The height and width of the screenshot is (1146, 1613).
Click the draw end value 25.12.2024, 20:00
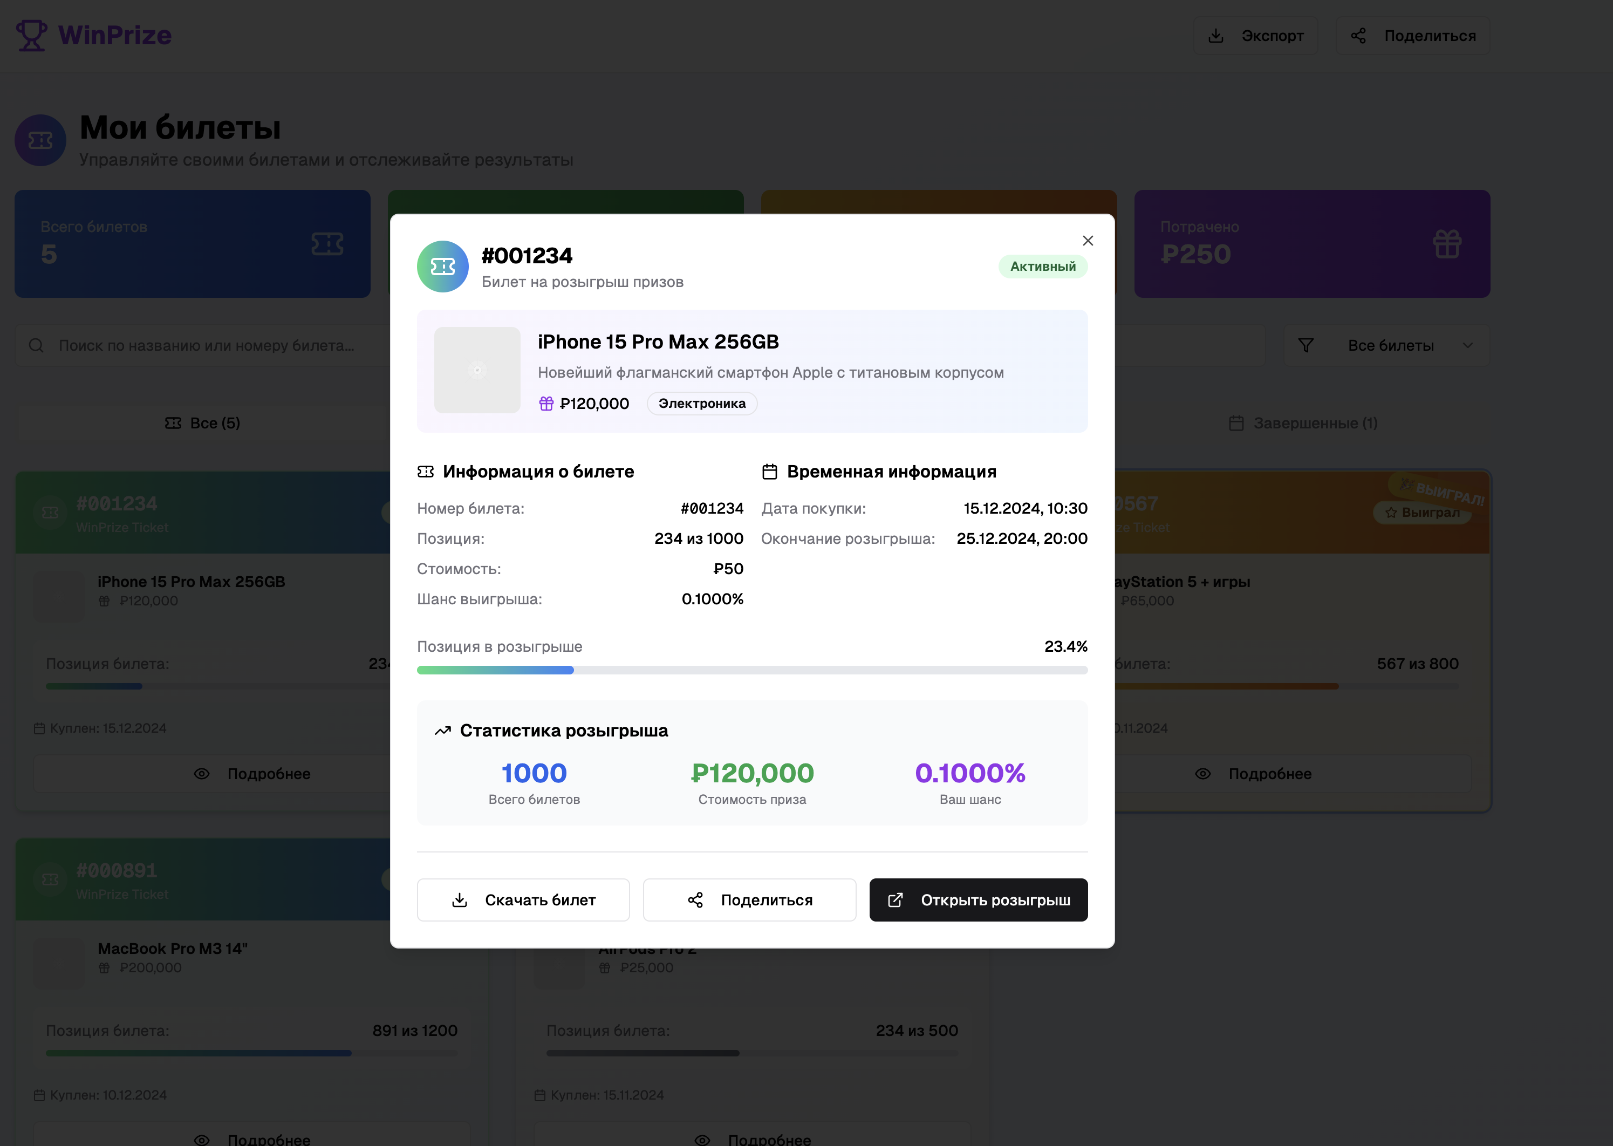click(1022, 538)
